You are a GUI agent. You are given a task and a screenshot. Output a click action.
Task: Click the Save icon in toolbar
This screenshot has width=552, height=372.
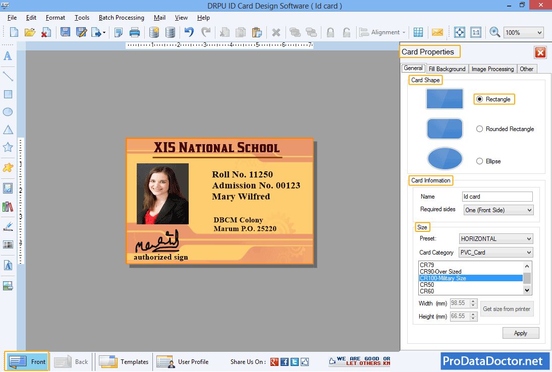point(65,33)
